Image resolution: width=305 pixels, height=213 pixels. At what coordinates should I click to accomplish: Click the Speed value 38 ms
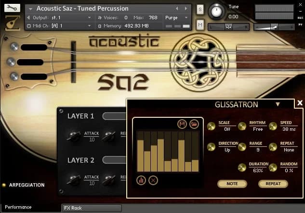coord(289,129)
